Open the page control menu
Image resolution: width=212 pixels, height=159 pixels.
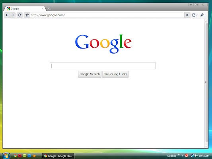coord(195,15)
